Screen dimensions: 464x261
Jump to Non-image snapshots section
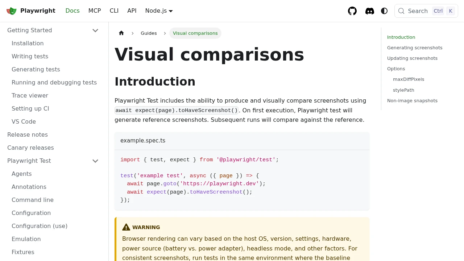pos(412,101)
